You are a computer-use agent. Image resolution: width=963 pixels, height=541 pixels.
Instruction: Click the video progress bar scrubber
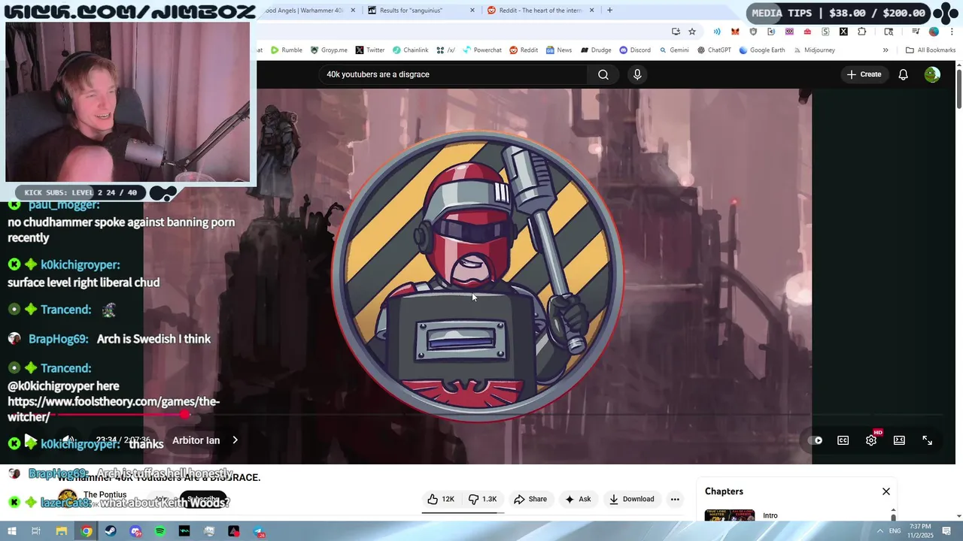pos(185,414)
